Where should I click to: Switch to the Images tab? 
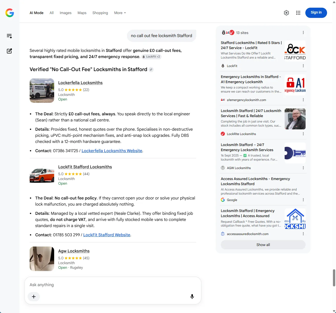(66, 13)
